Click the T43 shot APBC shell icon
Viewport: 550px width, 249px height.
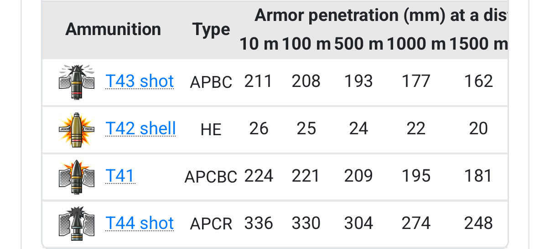pyautogui.click(x=77, y=82)
